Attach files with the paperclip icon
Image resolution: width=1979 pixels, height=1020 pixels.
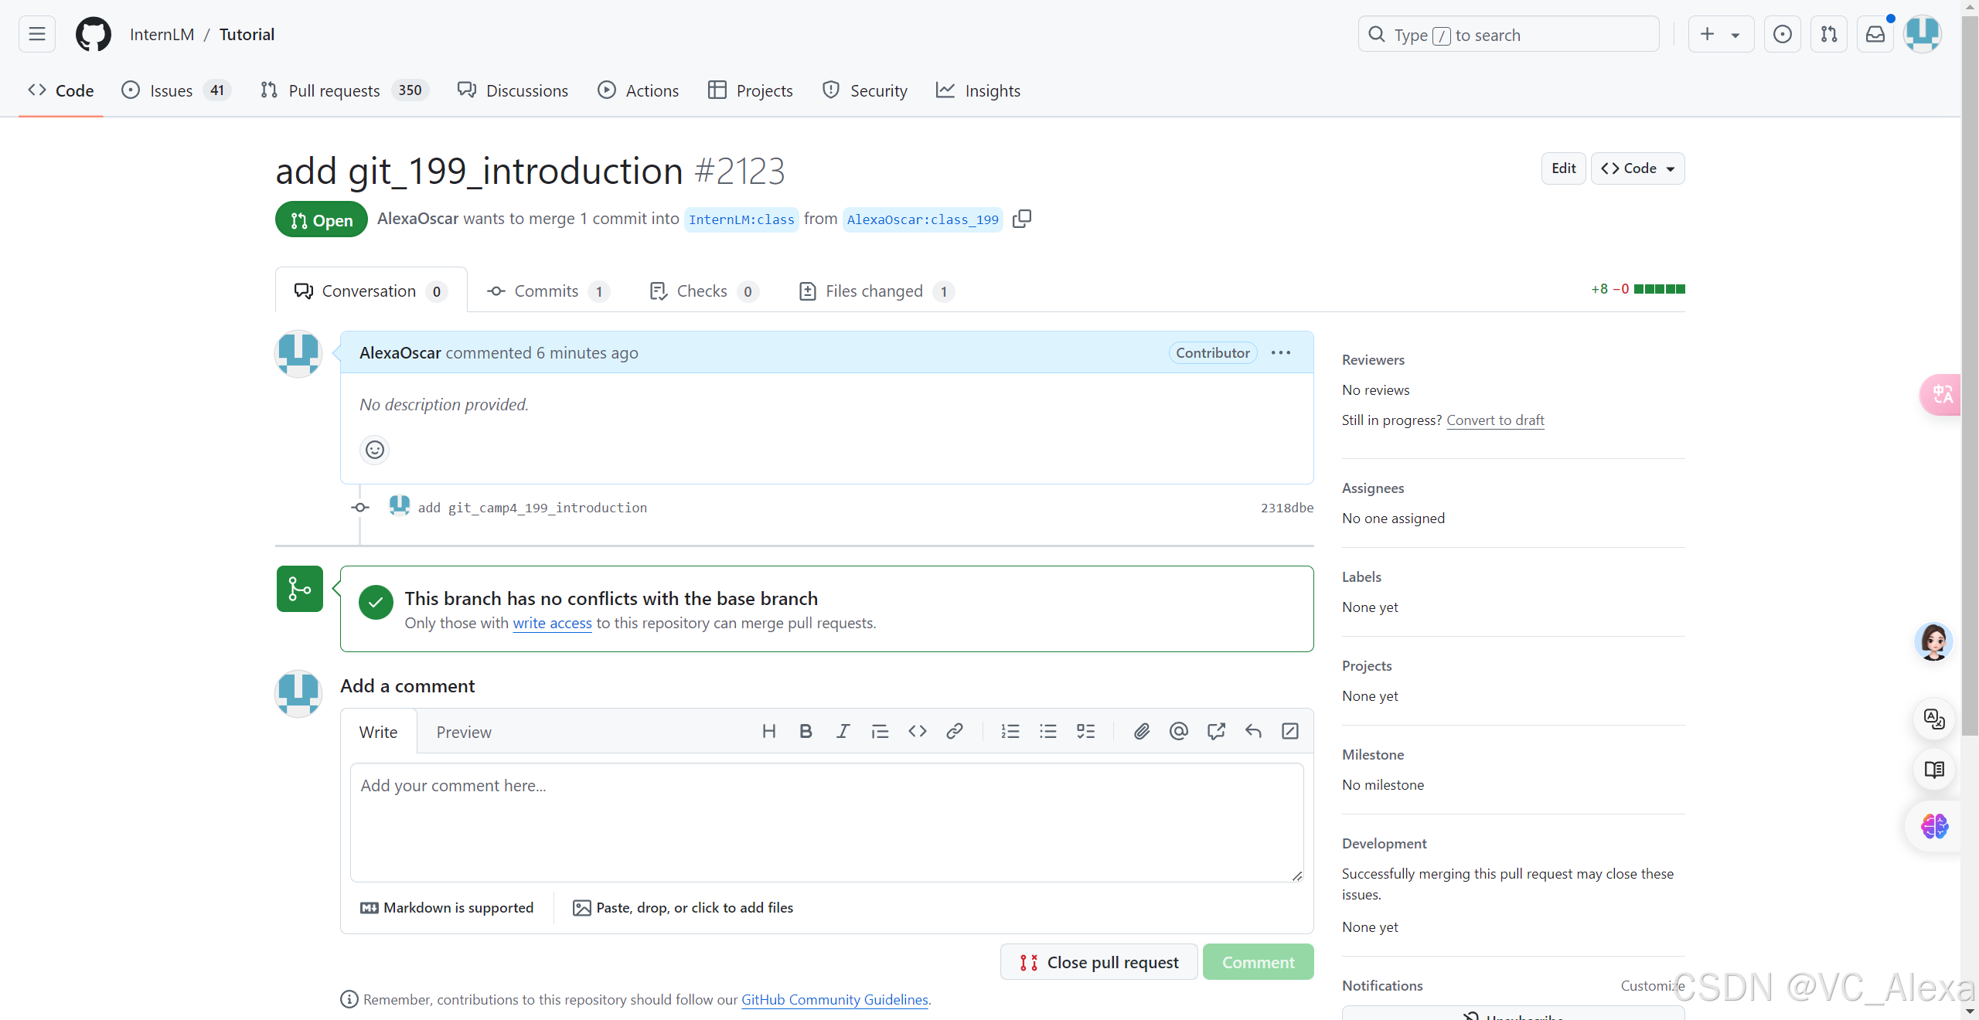(x=1142, y=731)
